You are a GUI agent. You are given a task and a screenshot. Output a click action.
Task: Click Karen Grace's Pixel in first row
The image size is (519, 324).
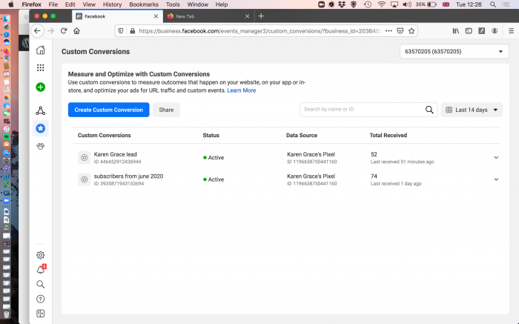click(311, 154)
